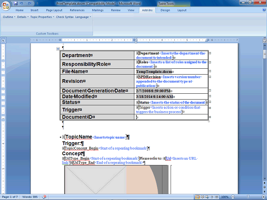The image size is (267, 200).
Task: Switch to the Page Layout tab
Action: point(54,10)
